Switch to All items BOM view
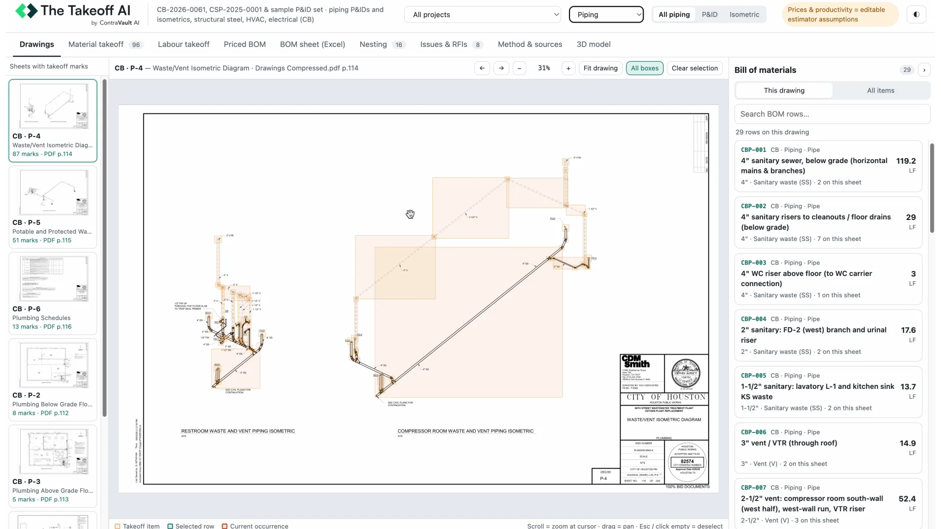This screenshot has width=941, height=529. [x=881, y=91]
